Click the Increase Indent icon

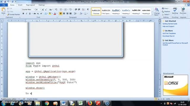[79, 9]
